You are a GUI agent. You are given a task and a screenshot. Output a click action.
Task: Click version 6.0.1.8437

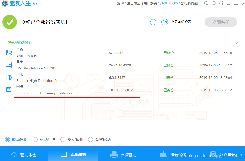click(x=117, y=78)
